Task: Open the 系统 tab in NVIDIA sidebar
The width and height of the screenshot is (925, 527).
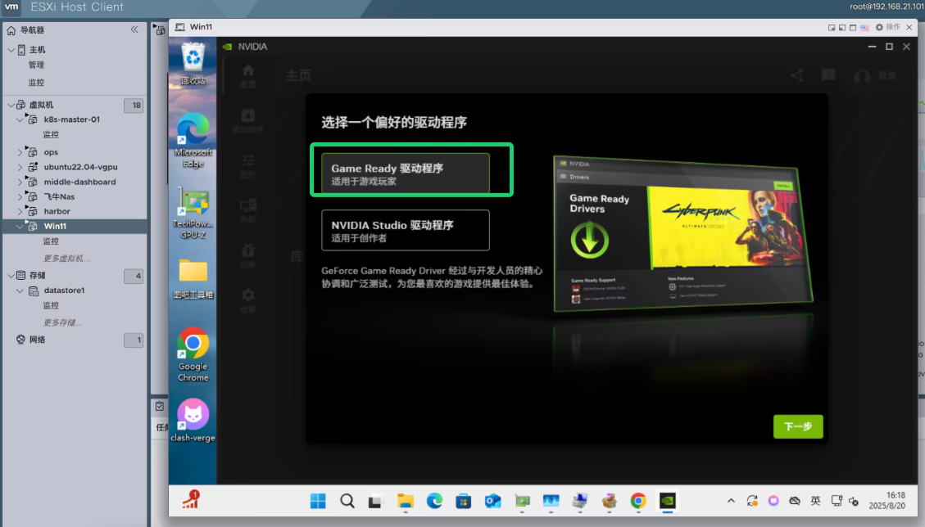Action: tap(247, 210)
